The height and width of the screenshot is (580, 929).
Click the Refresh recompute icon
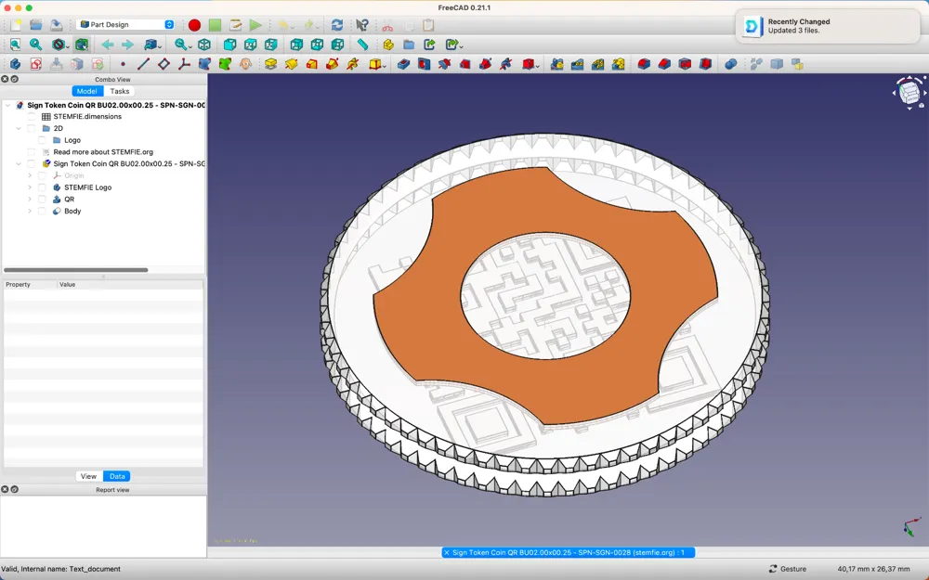pyautogui.click(x=336, y=25)
